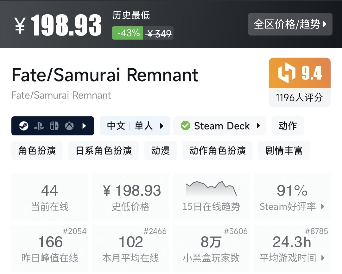Select the 日系角色扮演 tag
The height and width of the screenshot is (274, 342).
coord(104,151)
